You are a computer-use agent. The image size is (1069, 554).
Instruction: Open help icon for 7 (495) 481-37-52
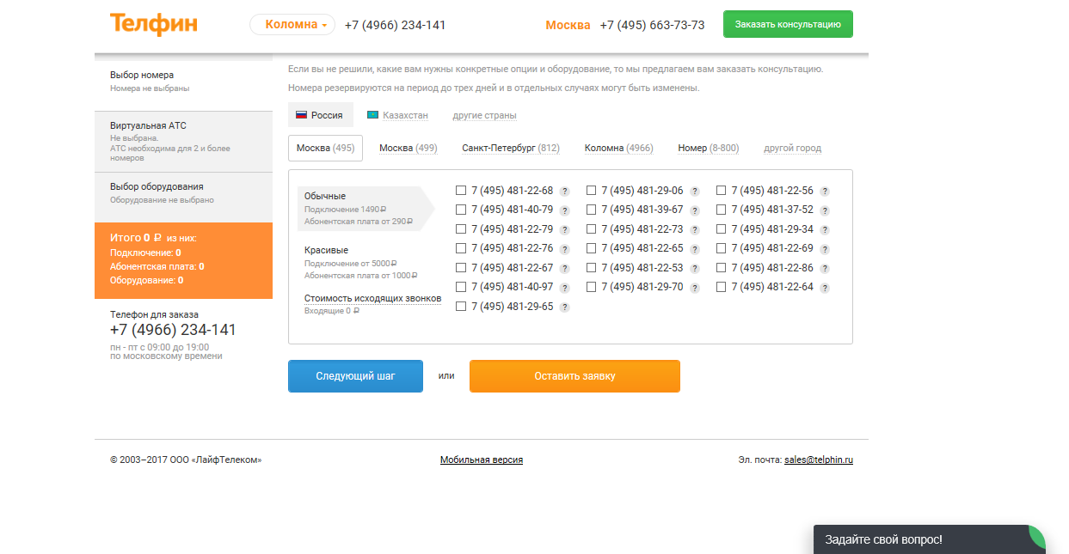825,210
